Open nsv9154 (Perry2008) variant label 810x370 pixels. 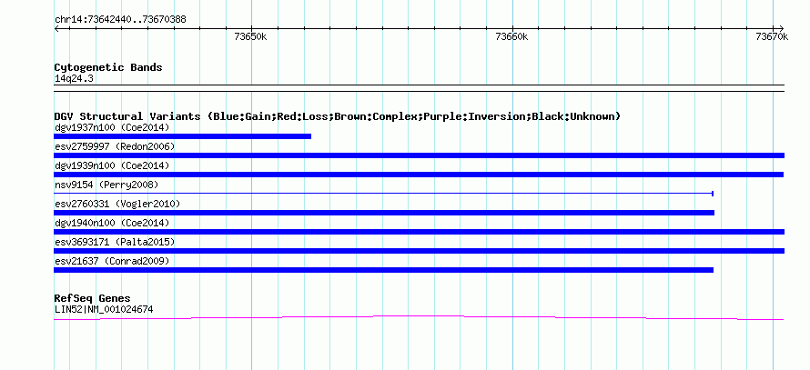pos(106,185)
